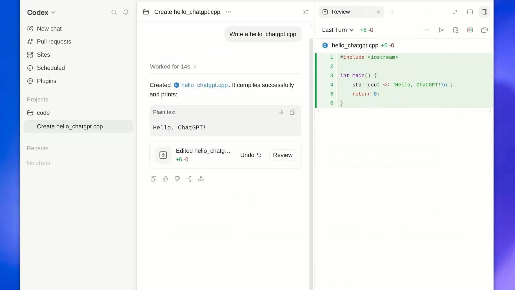Close the Review tab

[x=378, y=12]
